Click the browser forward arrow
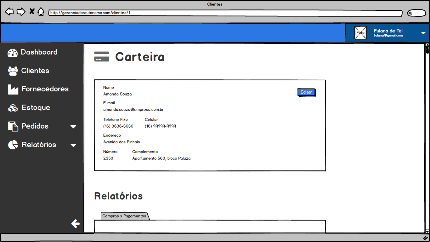This screenshot has height=242, width=430. click(x=21, y=12)
